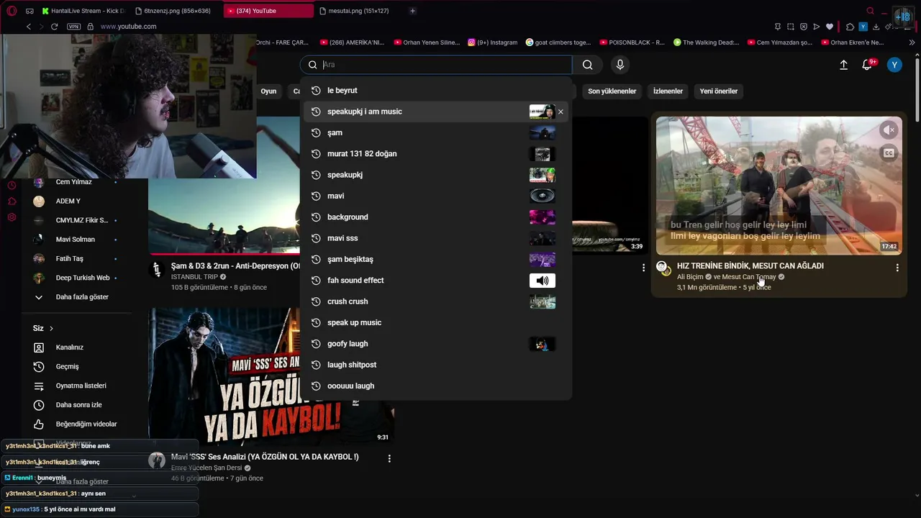Pick the 'mavi sss' suggestion
Viewport: 921px width, 518px height.
pos(436,238)
